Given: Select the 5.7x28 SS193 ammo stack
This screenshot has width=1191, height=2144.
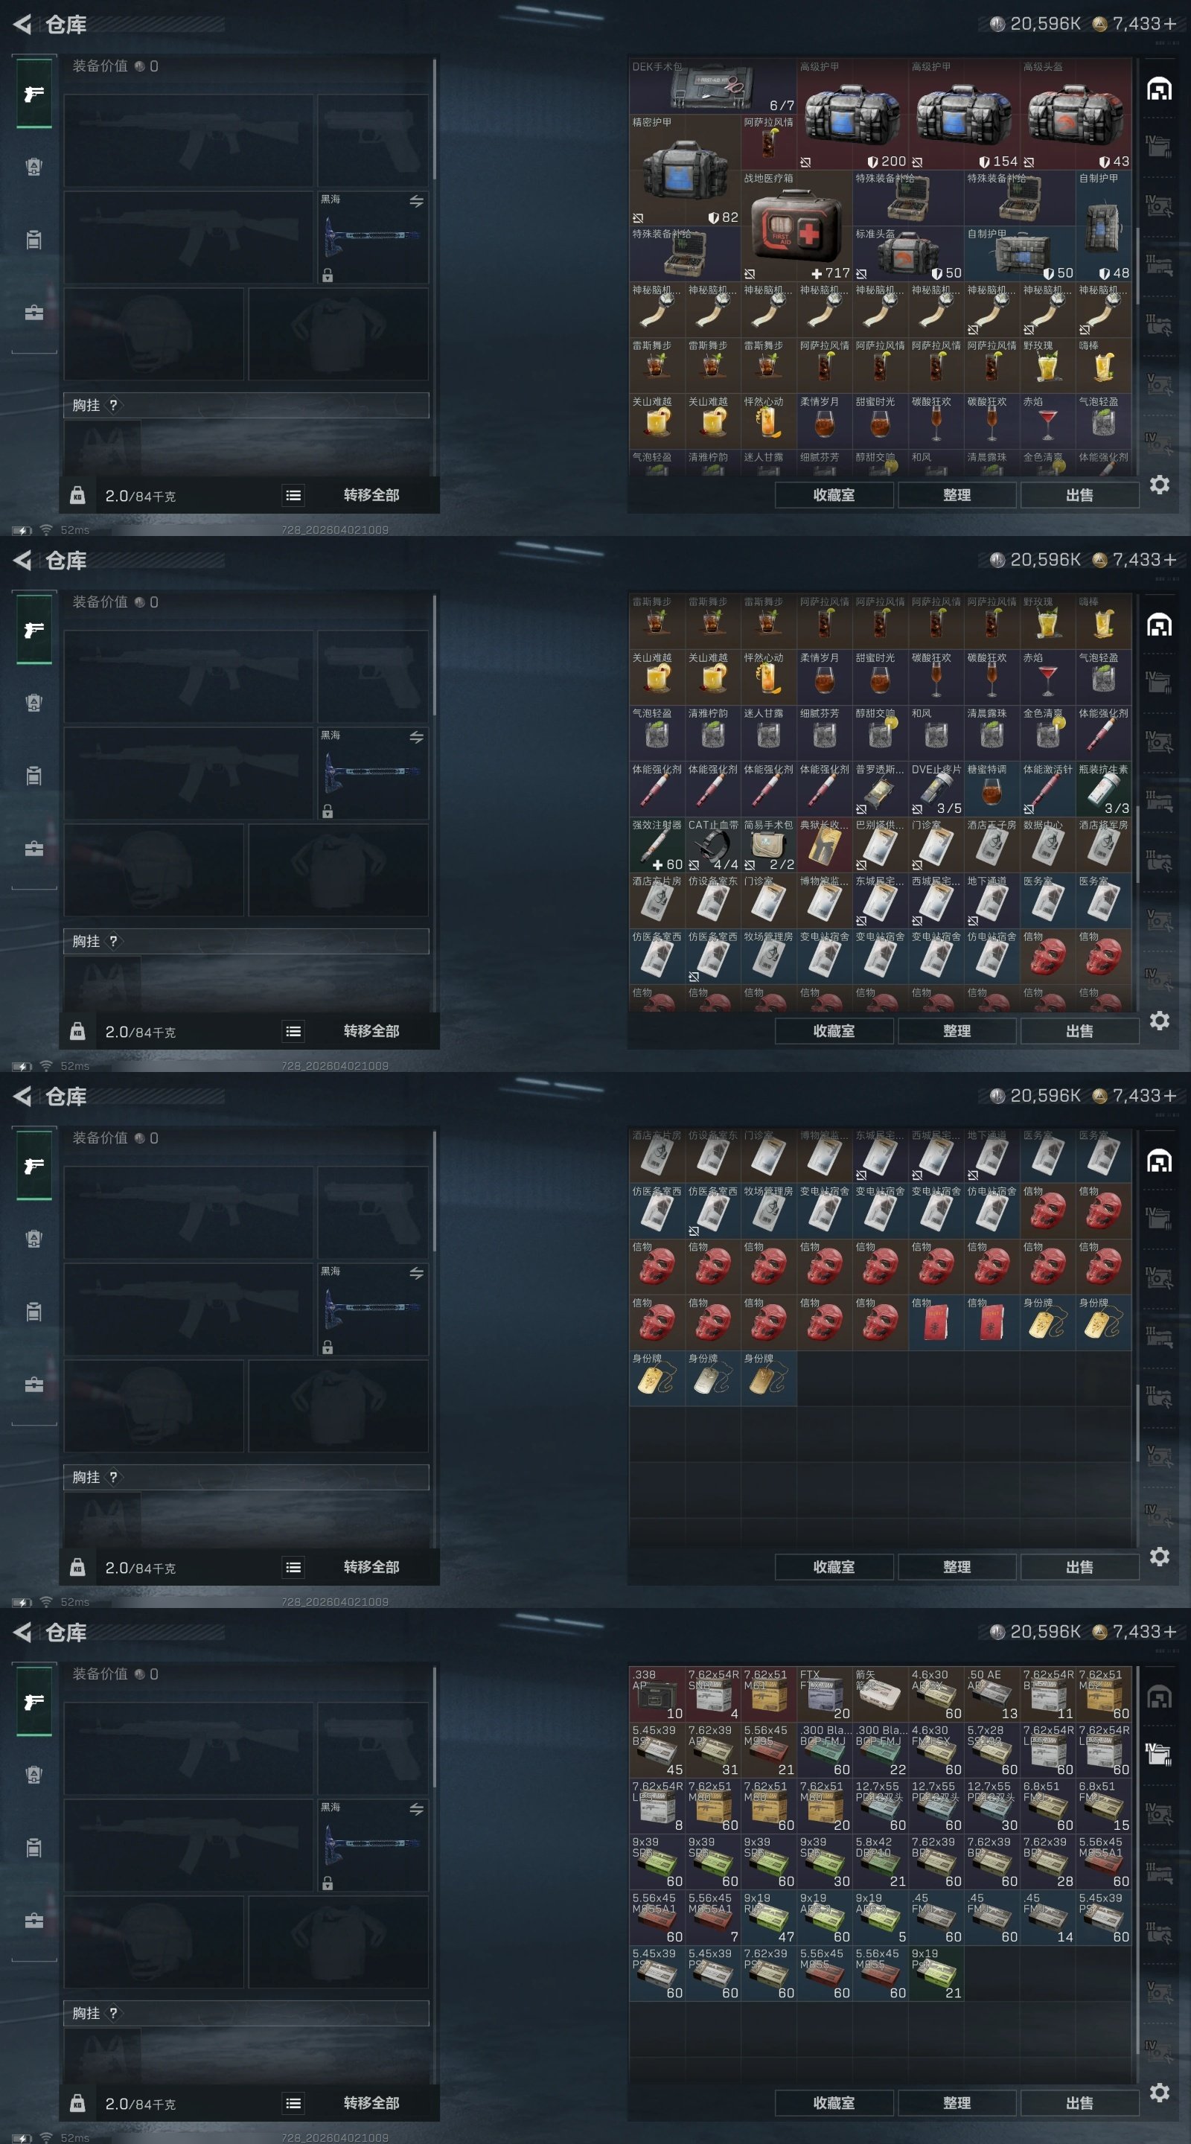Looking at the screenshot, I should pos(992,1749).
